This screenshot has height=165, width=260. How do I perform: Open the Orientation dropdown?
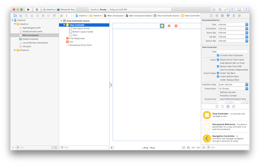pos(232,29)
